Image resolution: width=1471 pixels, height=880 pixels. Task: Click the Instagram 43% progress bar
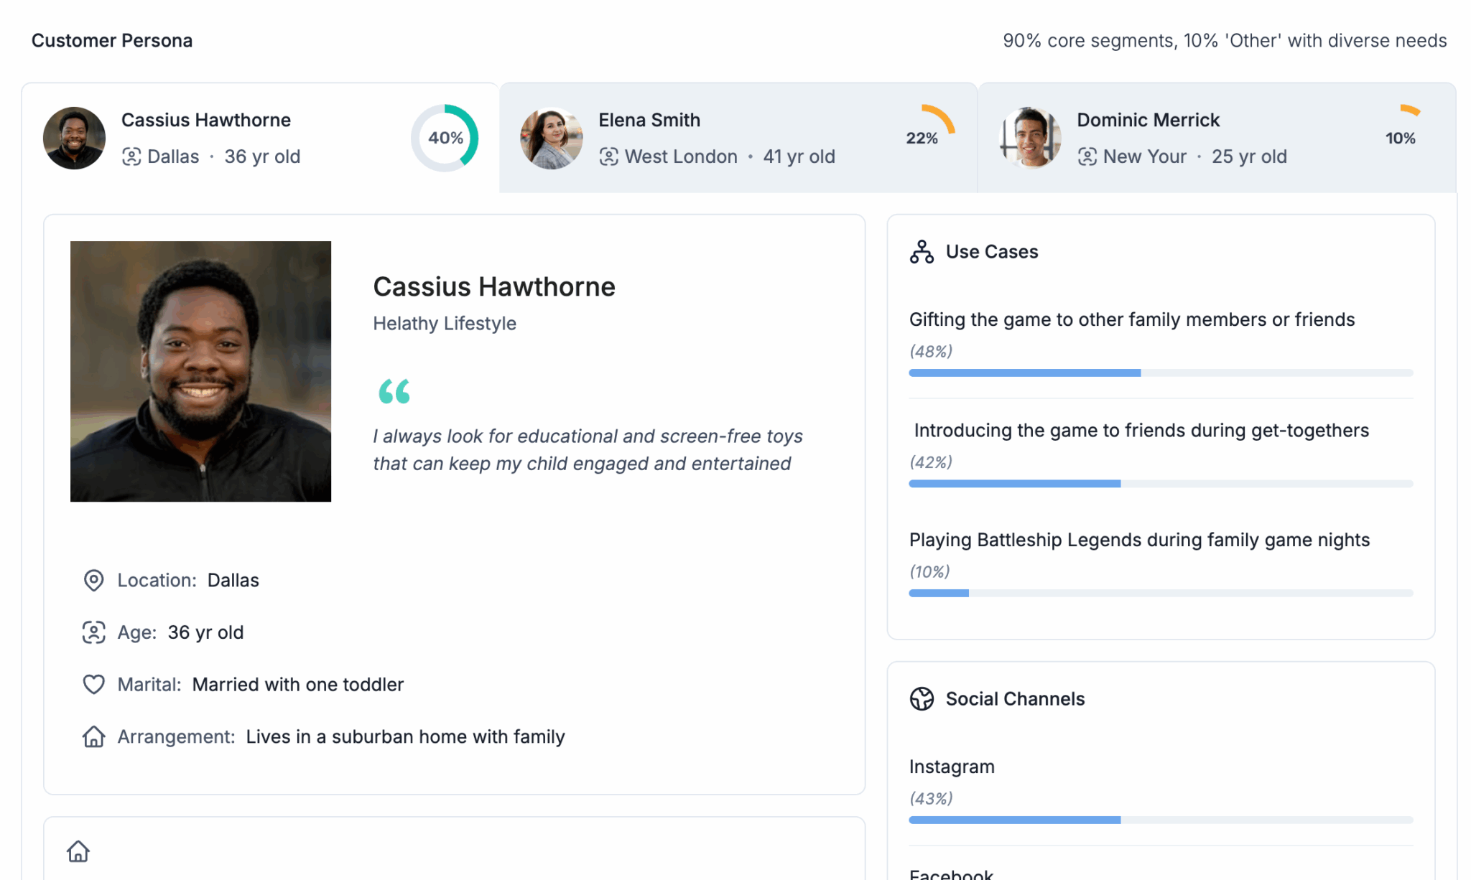[1161, 820]
